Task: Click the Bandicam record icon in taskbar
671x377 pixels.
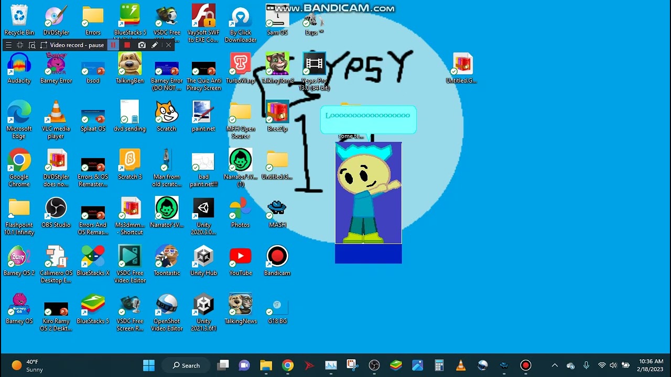Action: [x=526, y=365]
